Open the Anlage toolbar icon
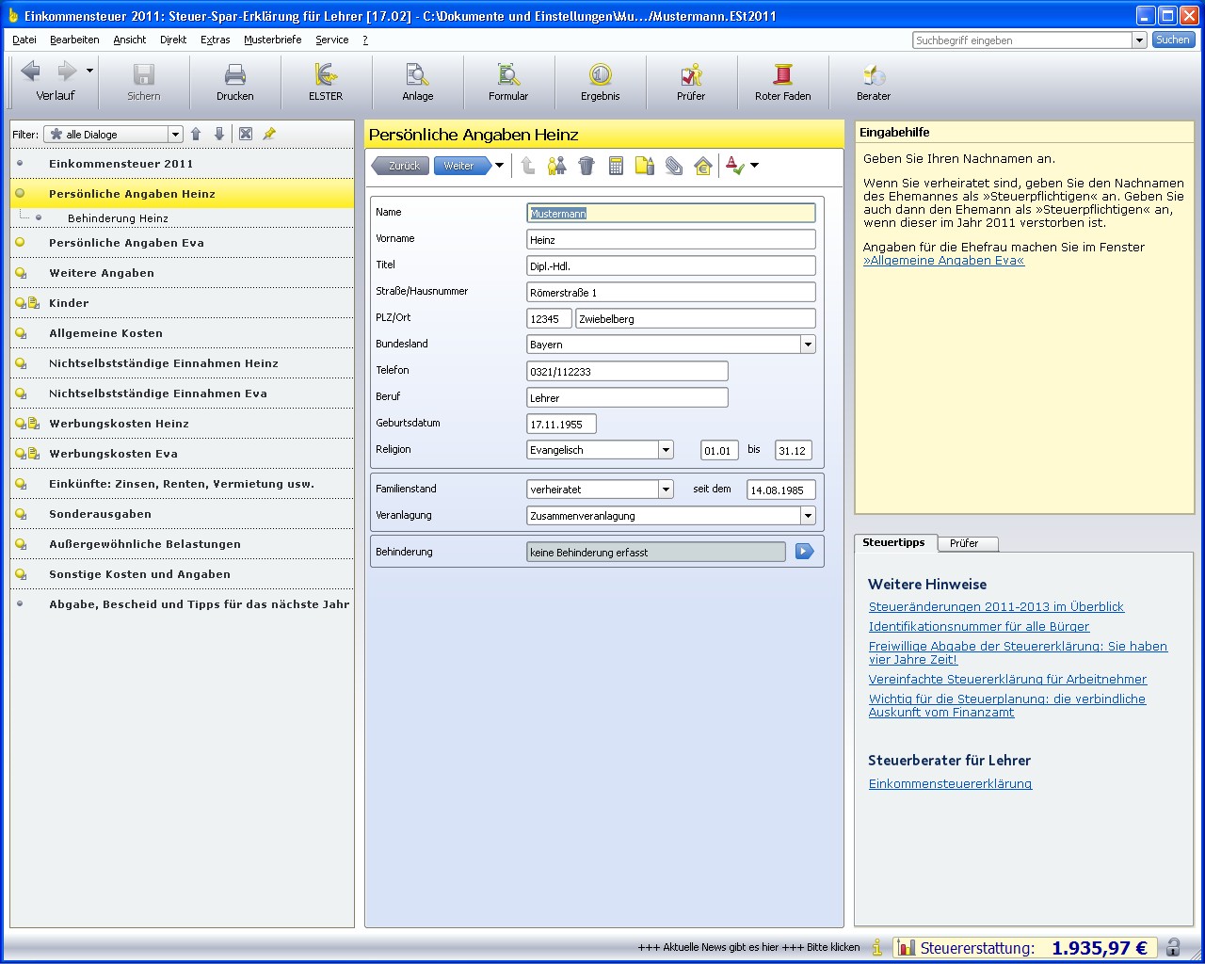 click(x=417, y=74)
